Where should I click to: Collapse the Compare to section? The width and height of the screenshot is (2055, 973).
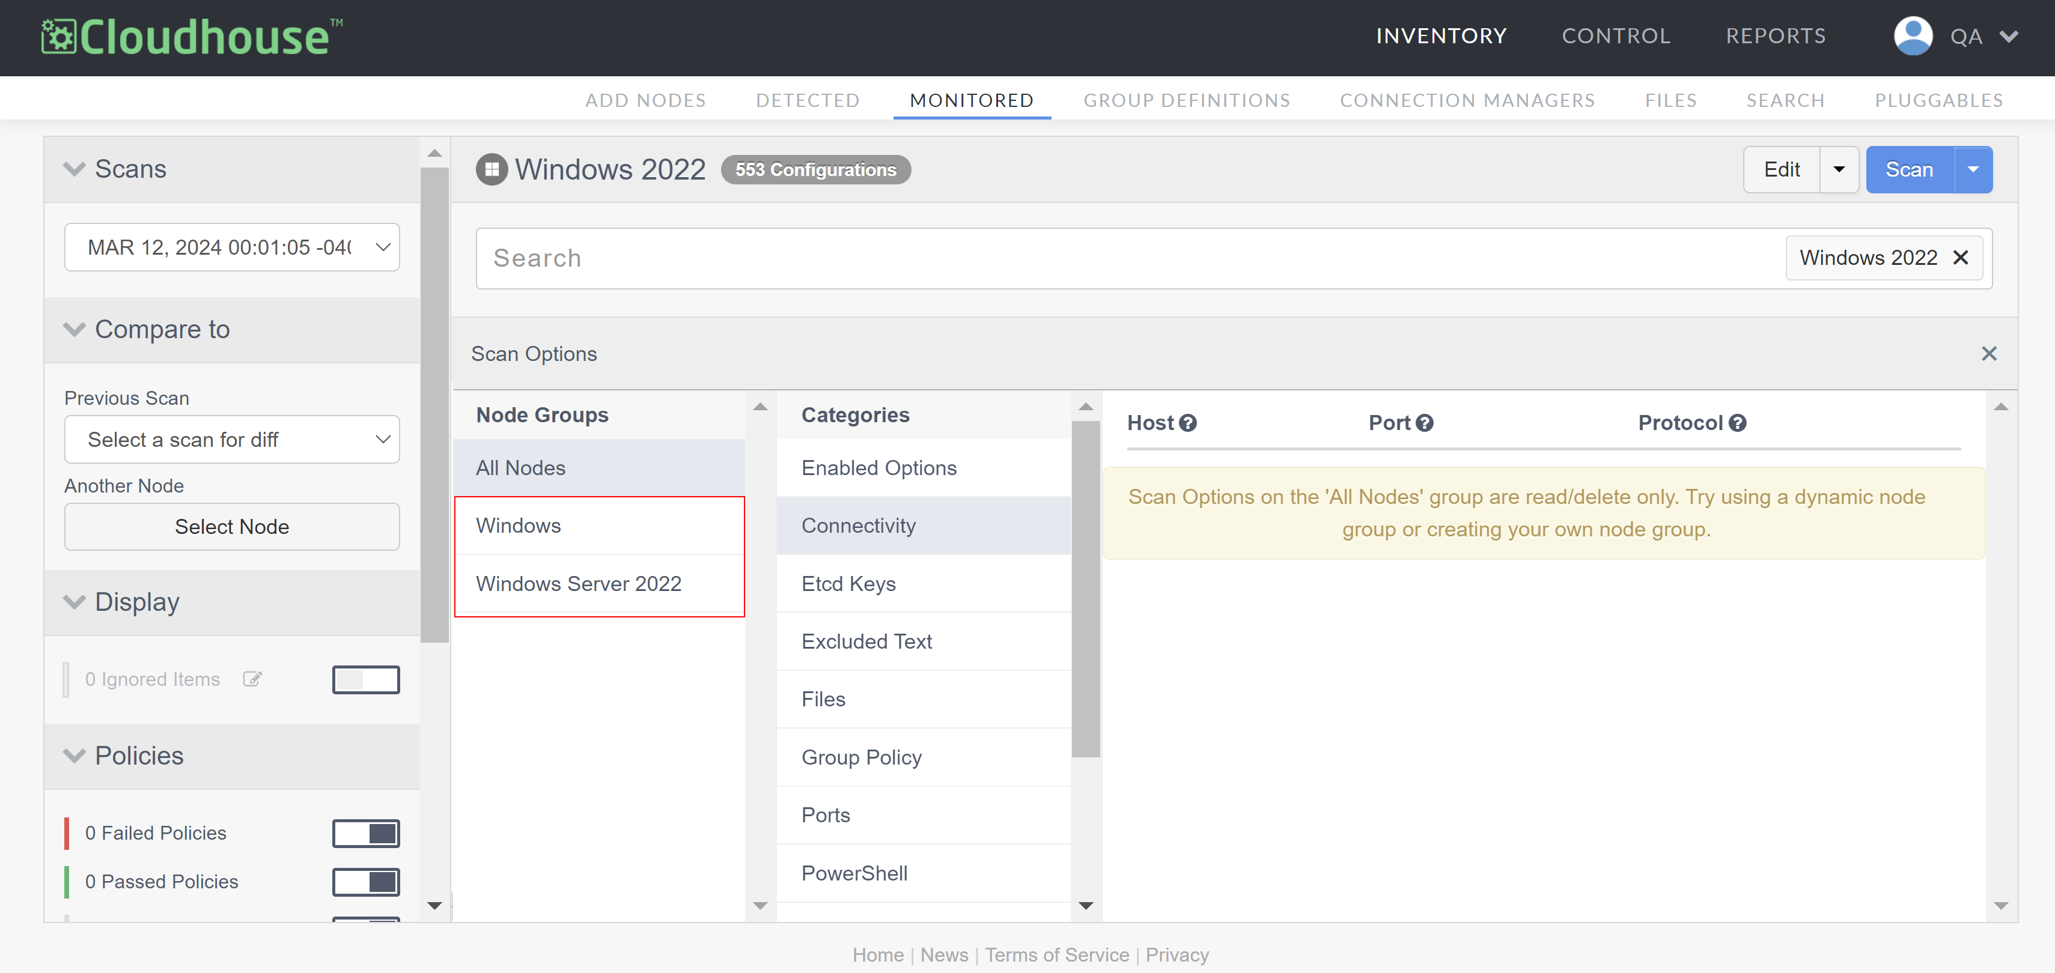click(74, 329)
